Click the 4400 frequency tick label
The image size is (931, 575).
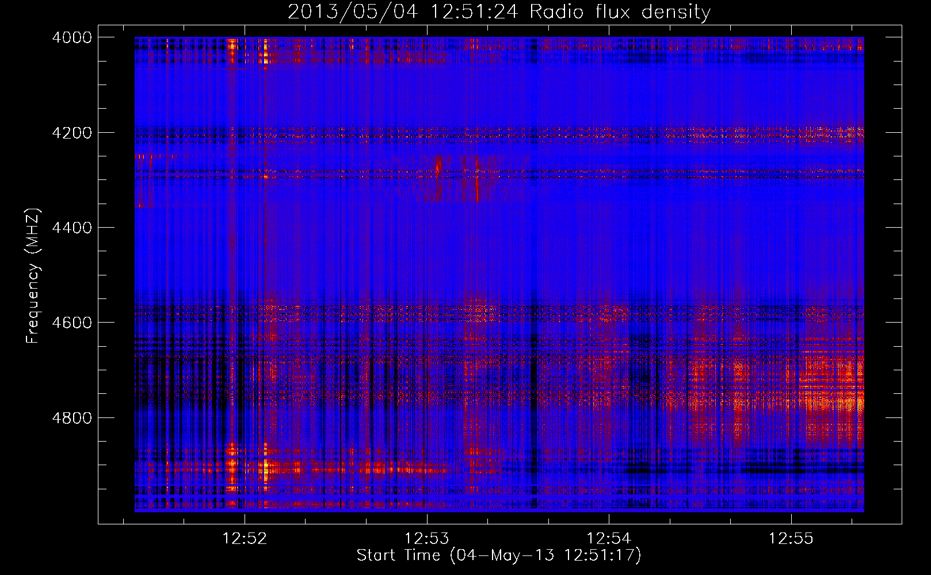pyautogui.click(x=72, y=228)
